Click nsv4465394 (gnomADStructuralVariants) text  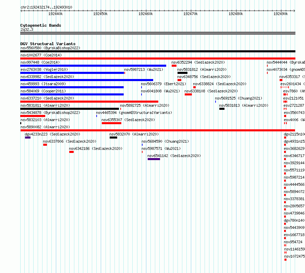point(134,113)
